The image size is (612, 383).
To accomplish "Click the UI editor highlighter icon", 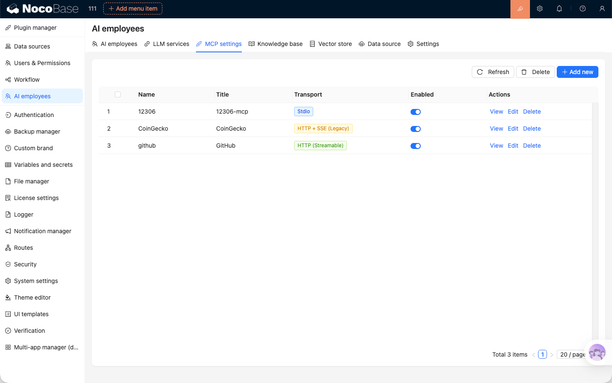I will pyautogui.click(x=520, y=9).
